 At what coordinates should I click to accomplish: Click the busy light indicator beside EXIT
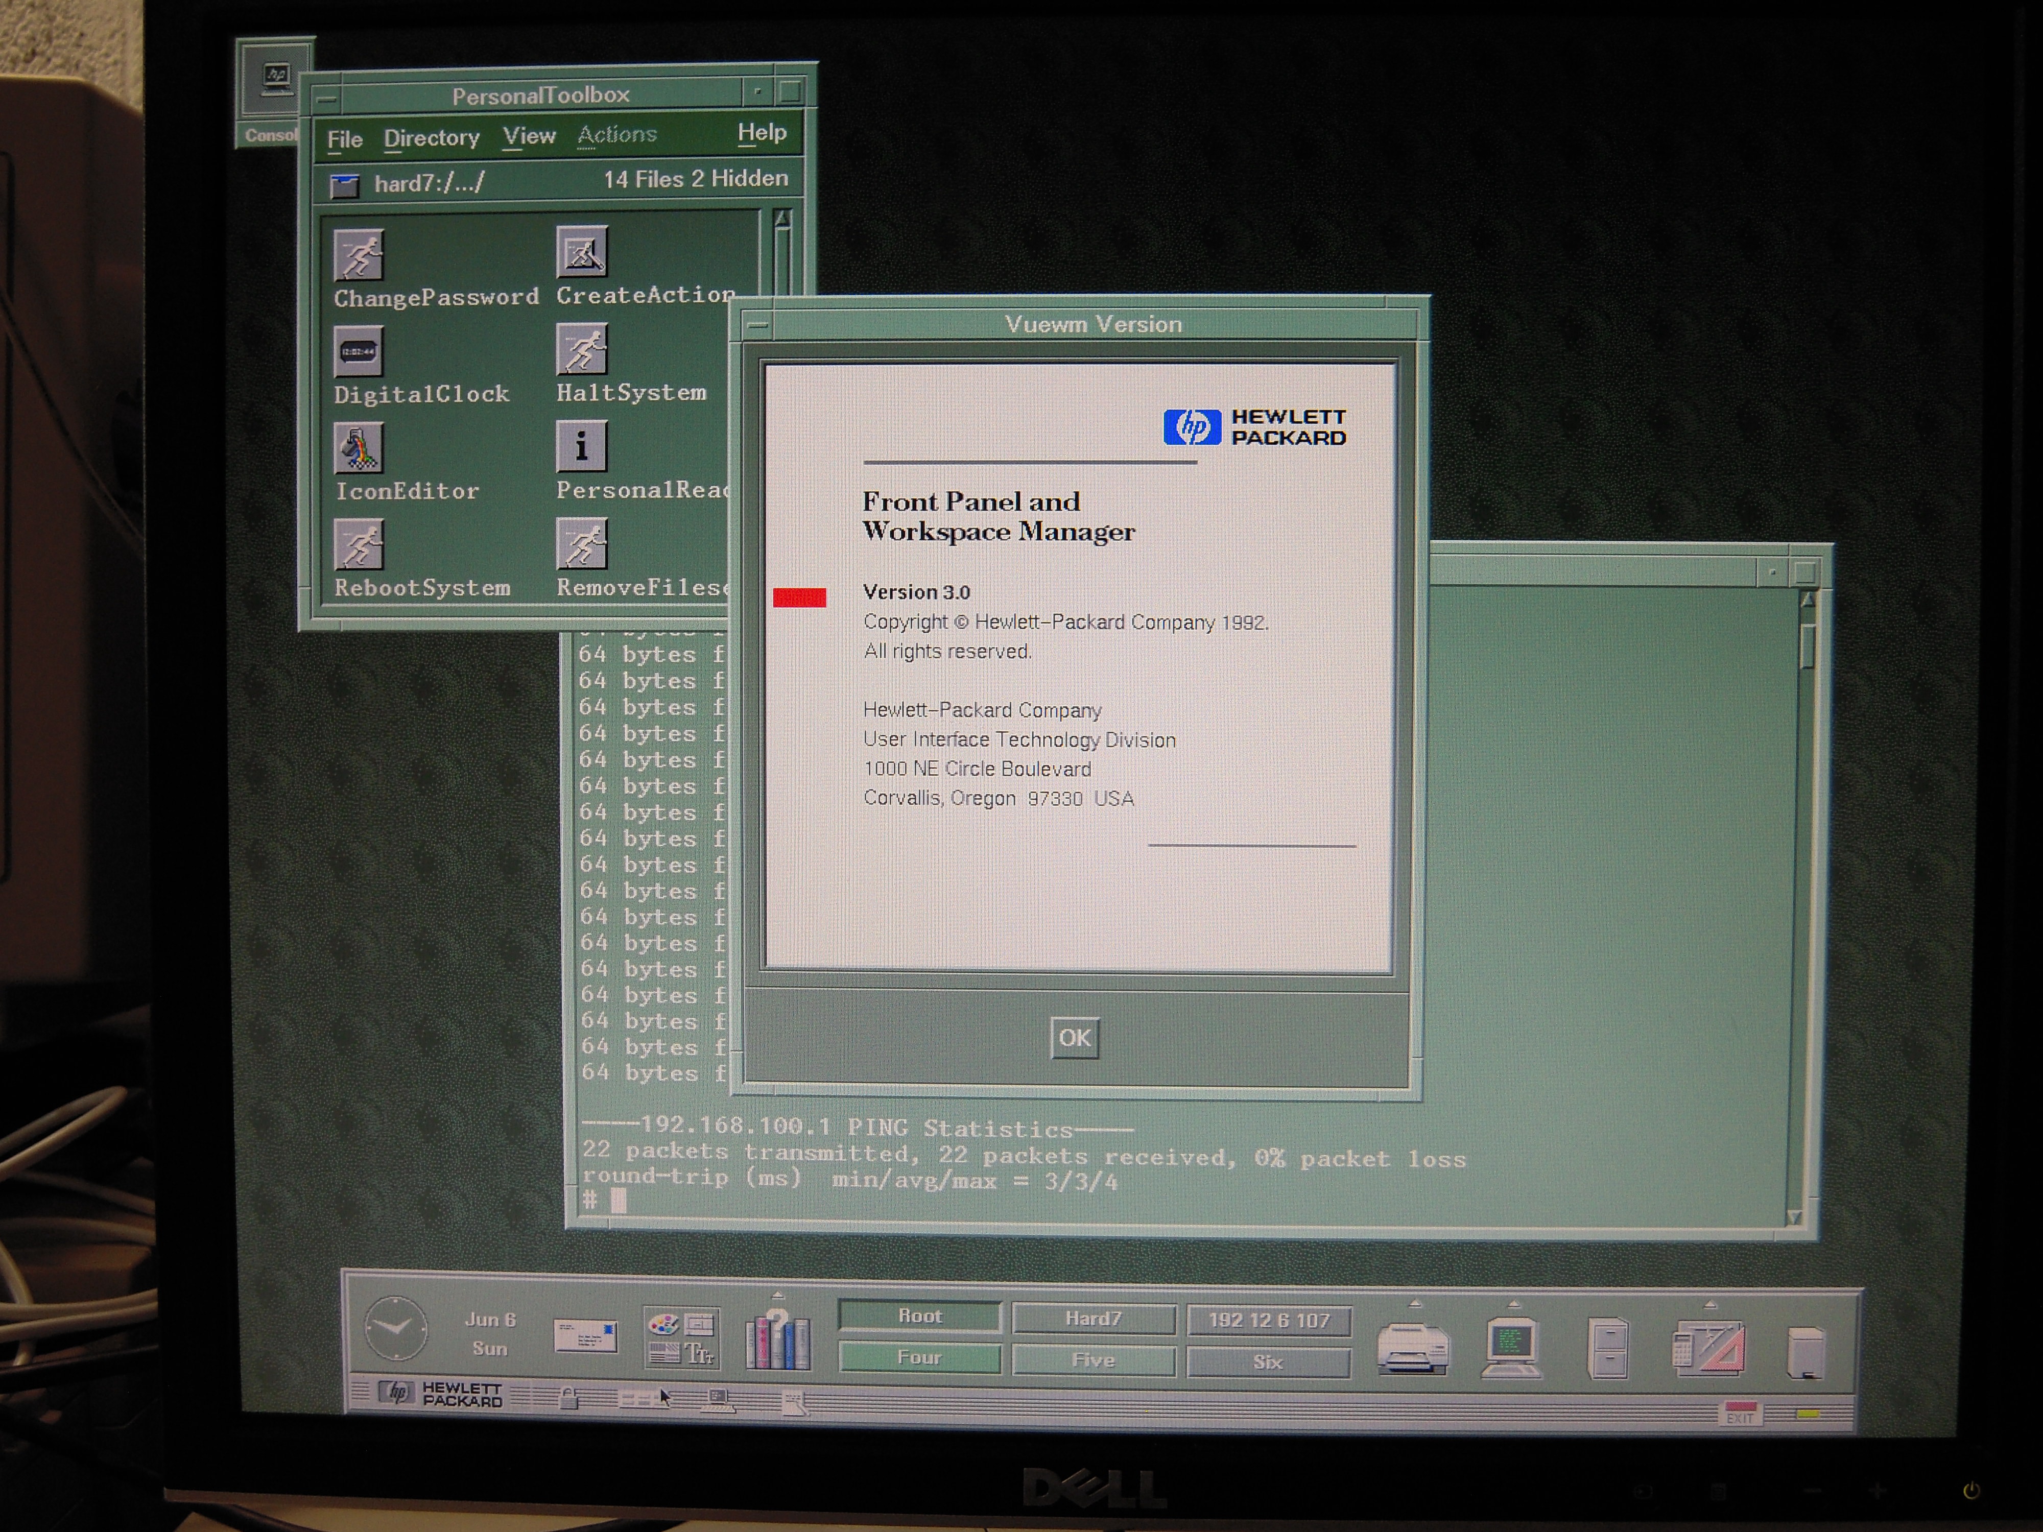pos(1808,1415)
